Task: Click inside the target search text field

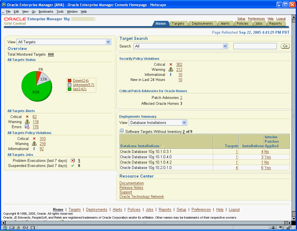Action: click(x=255, y=46)
